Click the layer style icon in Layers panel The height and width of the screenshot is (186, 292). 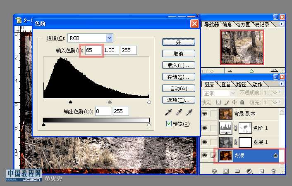pos(214,171)
